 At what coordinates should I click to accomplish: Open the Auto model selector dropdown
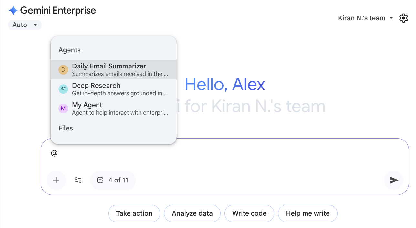tap(25, 25)
